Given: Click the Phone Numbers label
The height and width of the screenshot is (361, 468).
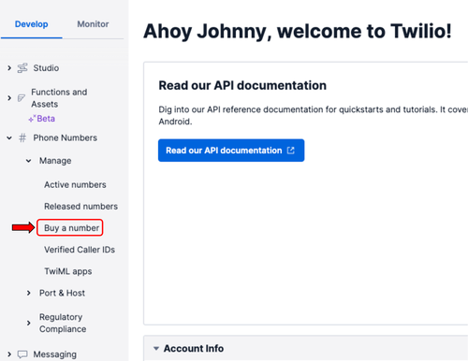Looking at the screenshot, I should tap(66, 137).
